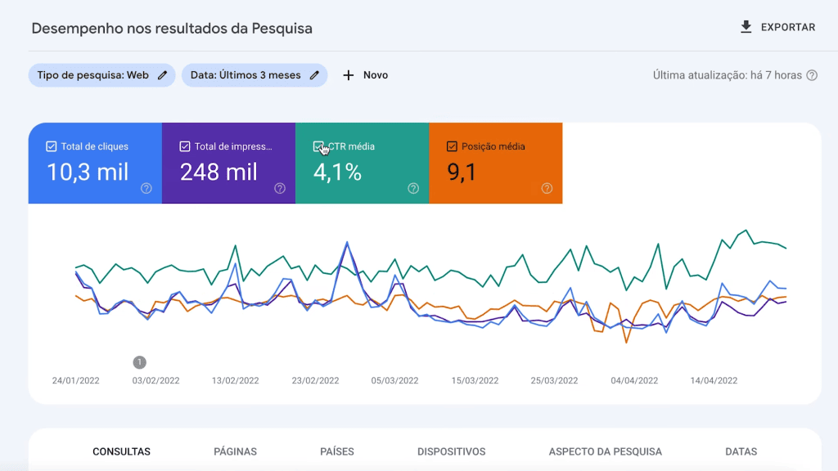Viewport: 838px width, 471px height.
Task: Open help icon on Total de impressões card
Action: [x=279, y=189]
